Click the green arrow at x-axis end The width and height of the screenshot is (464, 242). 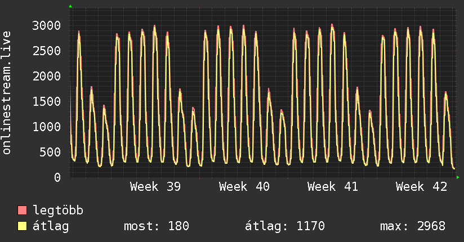coord(458,177)
